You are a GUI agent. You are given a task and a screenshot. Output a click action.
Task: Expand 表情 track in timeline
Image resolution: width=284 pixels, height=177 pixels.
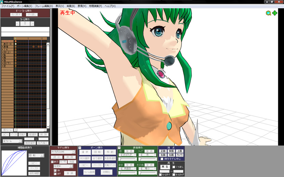pos(2,47)
